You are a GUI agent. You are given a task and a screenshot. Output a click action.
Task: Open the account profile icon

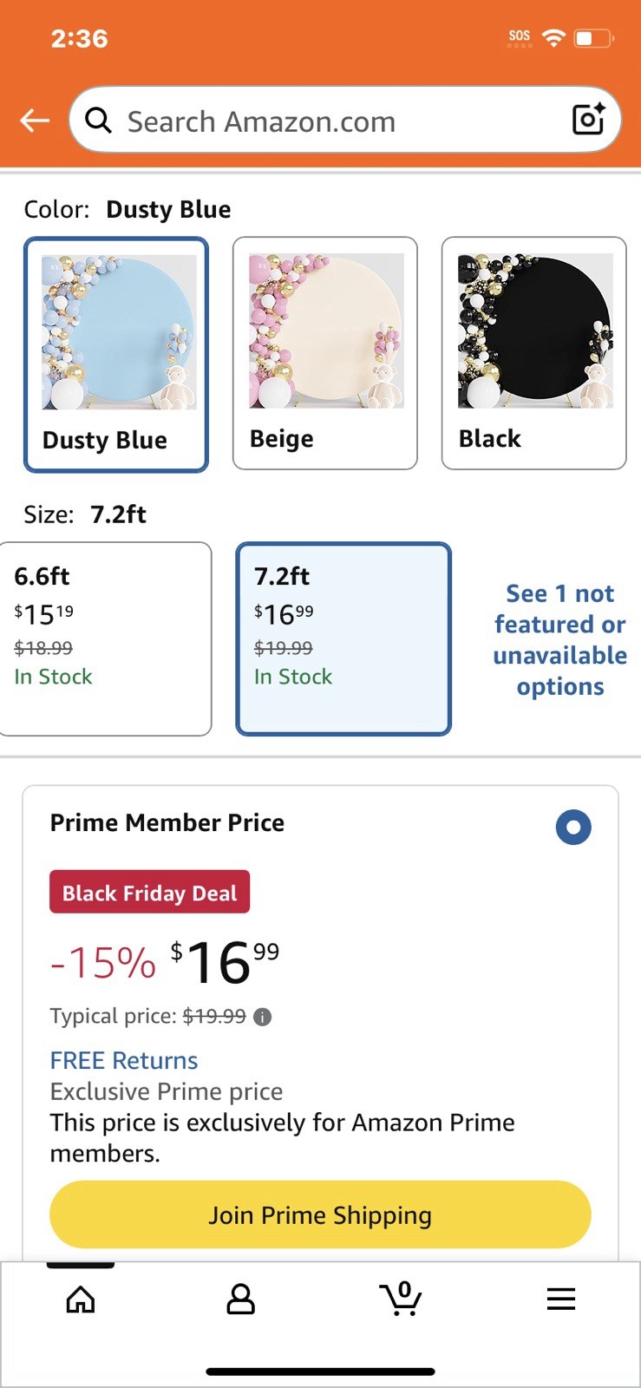[x=240, y=1299]
